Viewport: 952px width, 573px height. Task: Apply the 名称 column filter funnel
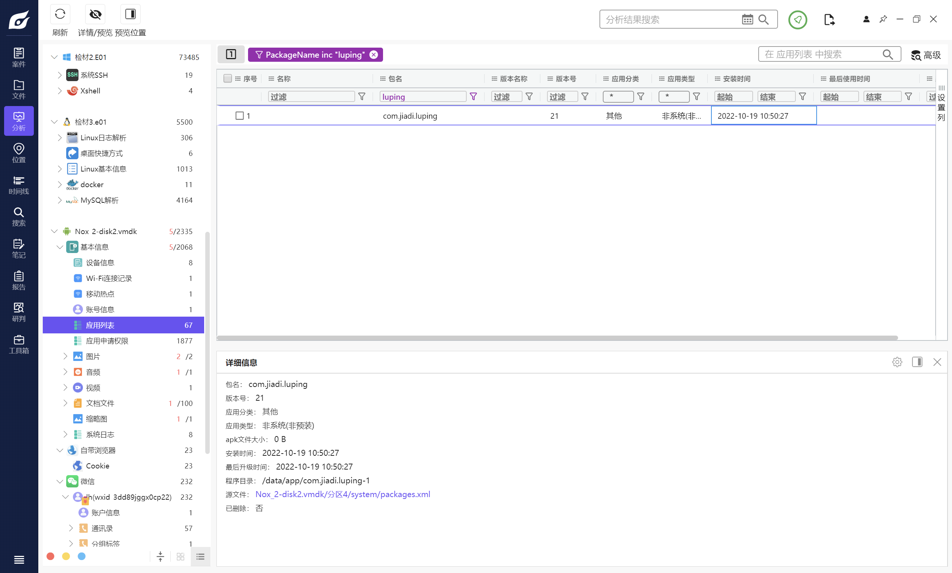tap(361, 96)
